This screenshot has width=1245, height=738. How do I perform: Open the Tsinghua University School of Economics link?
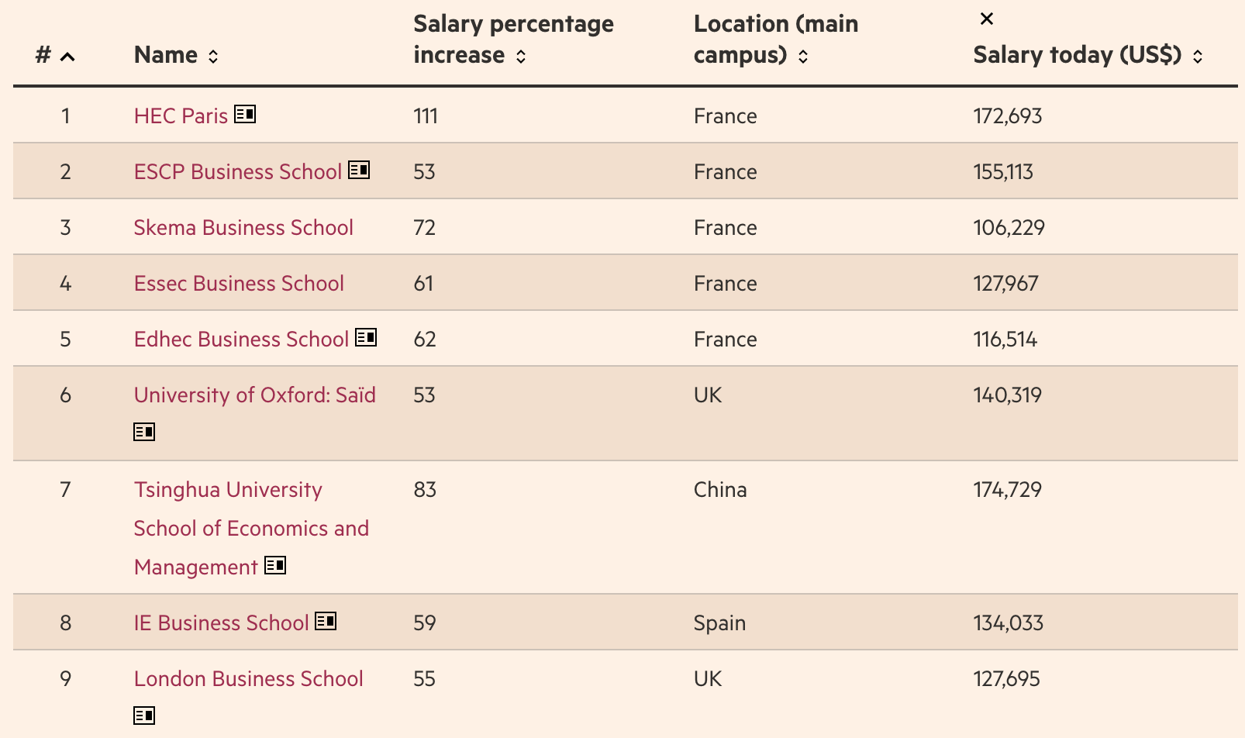pos(251,529)
